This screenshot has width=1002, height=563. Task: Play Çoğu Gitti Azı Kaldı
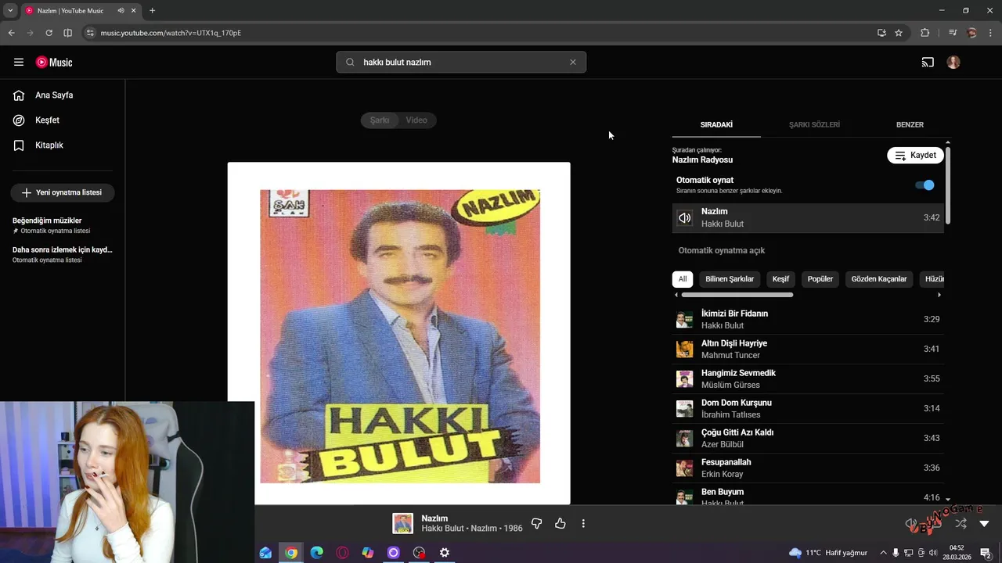(808, 438)
